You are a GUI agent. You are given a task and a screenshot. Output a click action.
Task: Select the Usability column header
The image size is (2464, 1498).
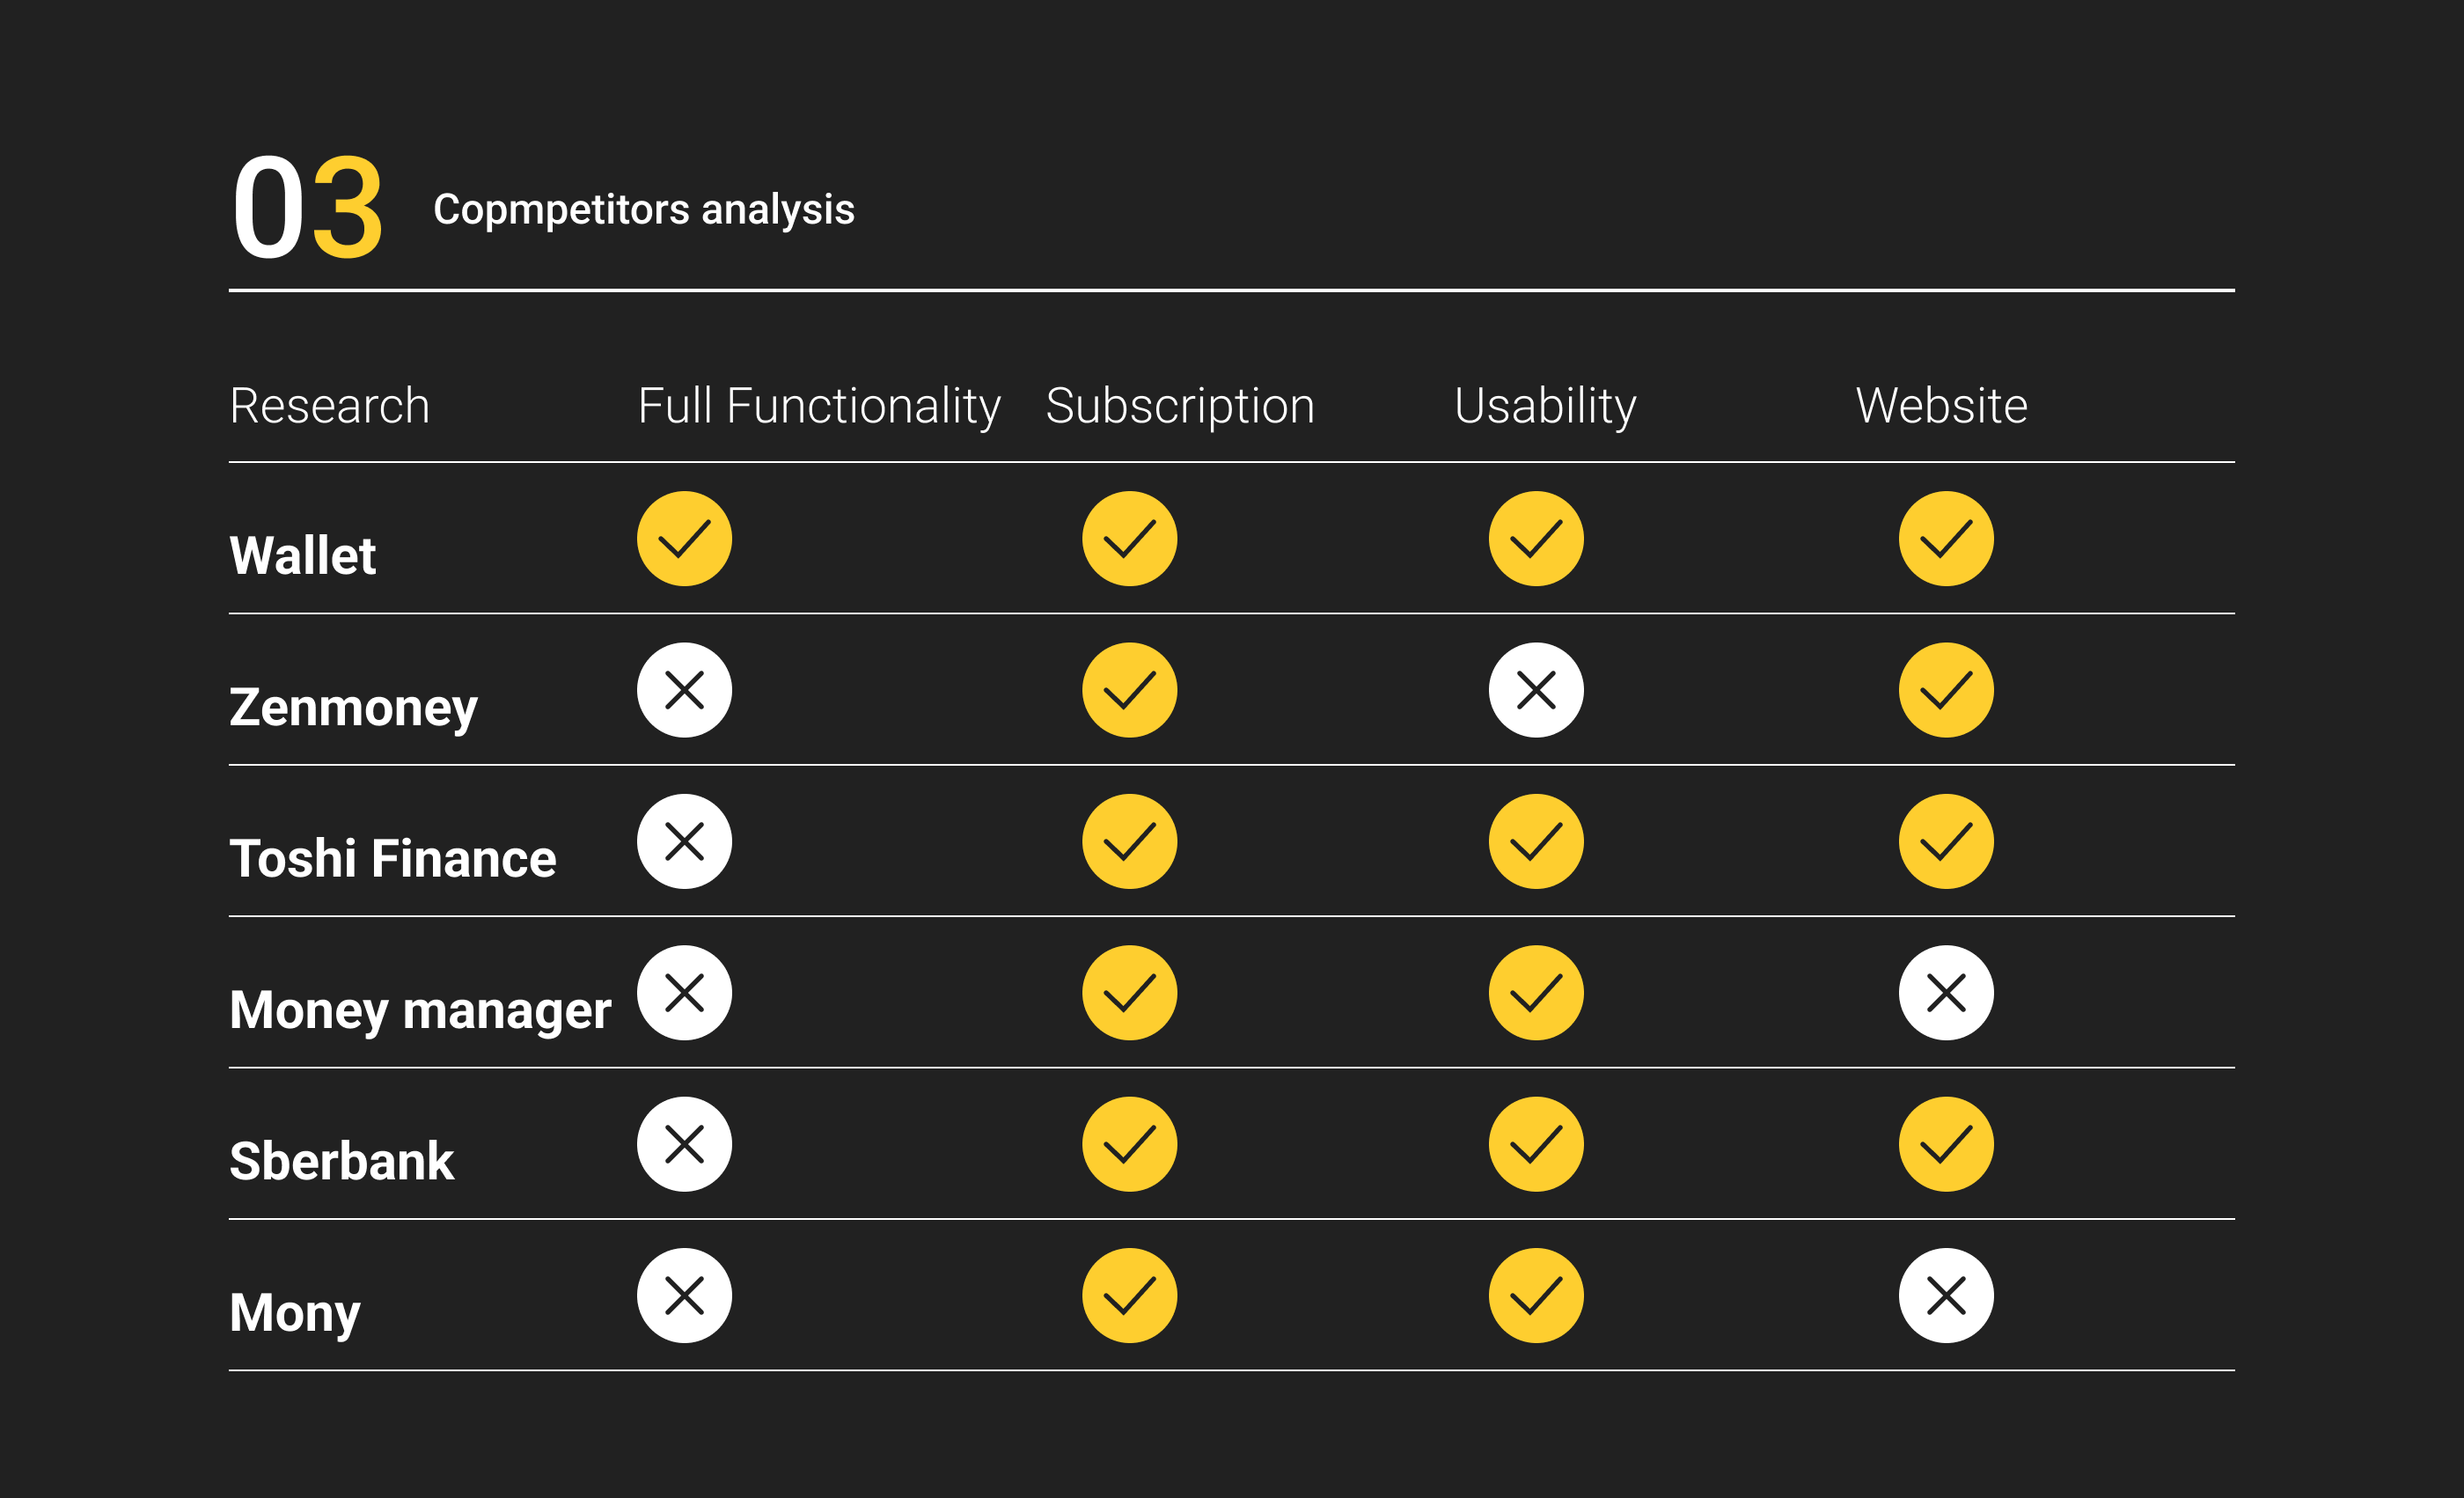pos(1545,406)
